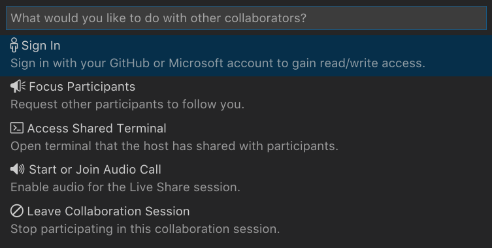Select Leave Collaboration Session entry

tap(108, 211)
